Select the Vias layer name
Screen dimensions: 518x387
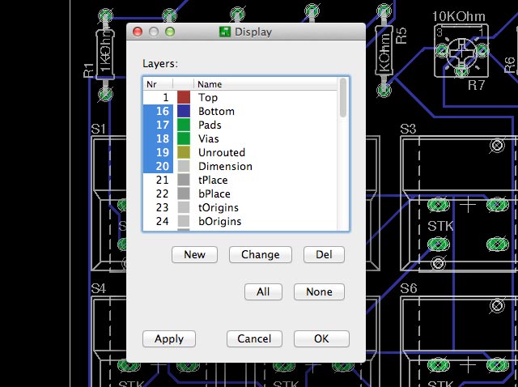pyautogui.click(x=209, y=139)
